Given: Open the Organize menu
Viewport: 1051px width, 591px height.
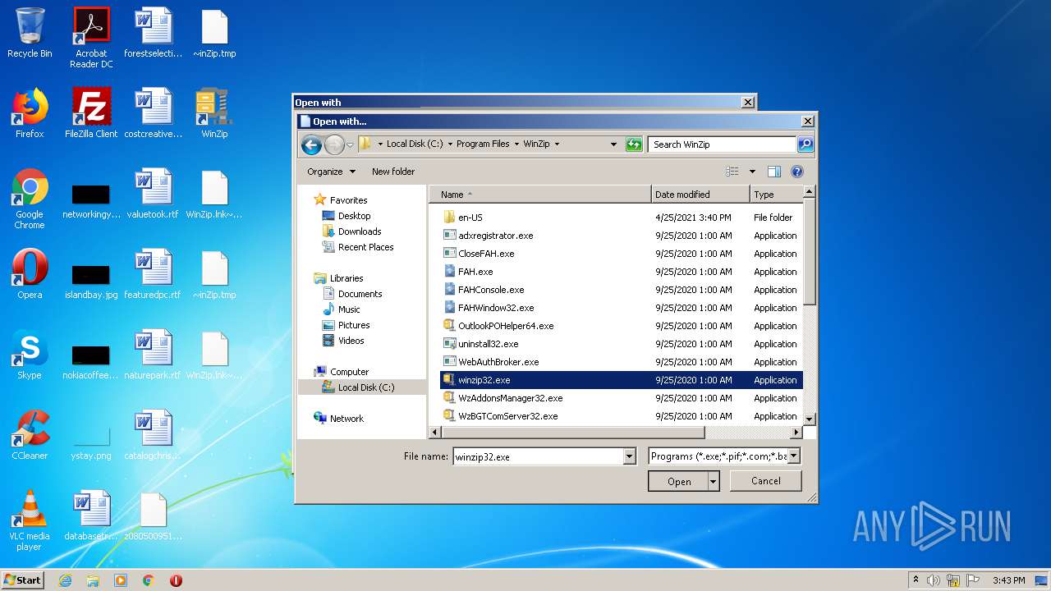Looking at the screenshot, I should 332,172.
